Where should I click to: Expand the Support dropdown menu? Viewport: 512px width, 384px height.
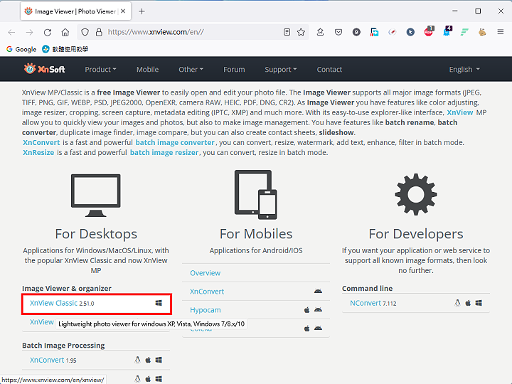pos(281,69)
